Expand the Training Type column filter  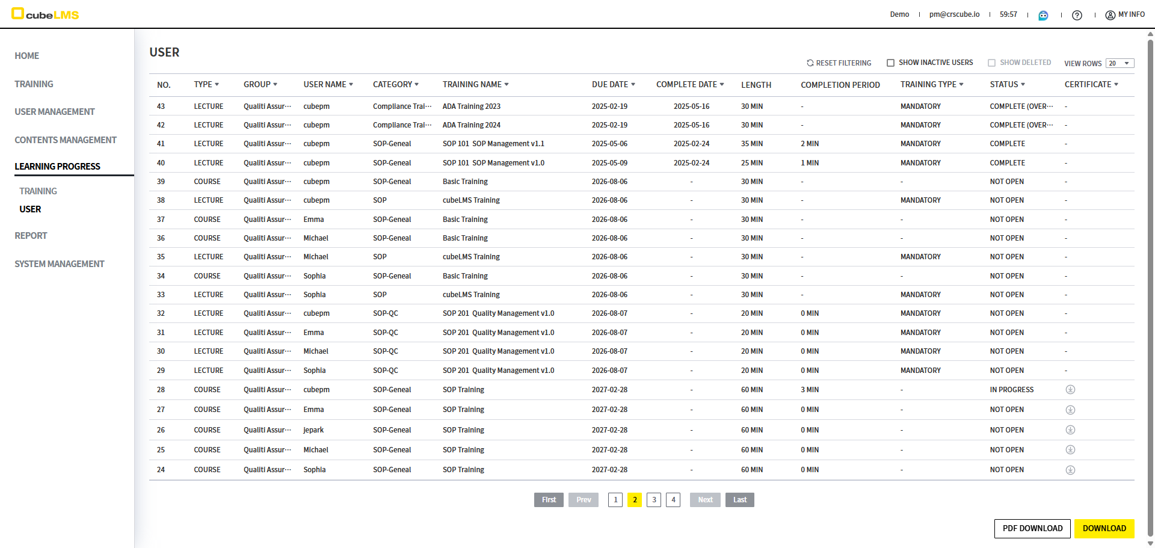click(961, 85)
